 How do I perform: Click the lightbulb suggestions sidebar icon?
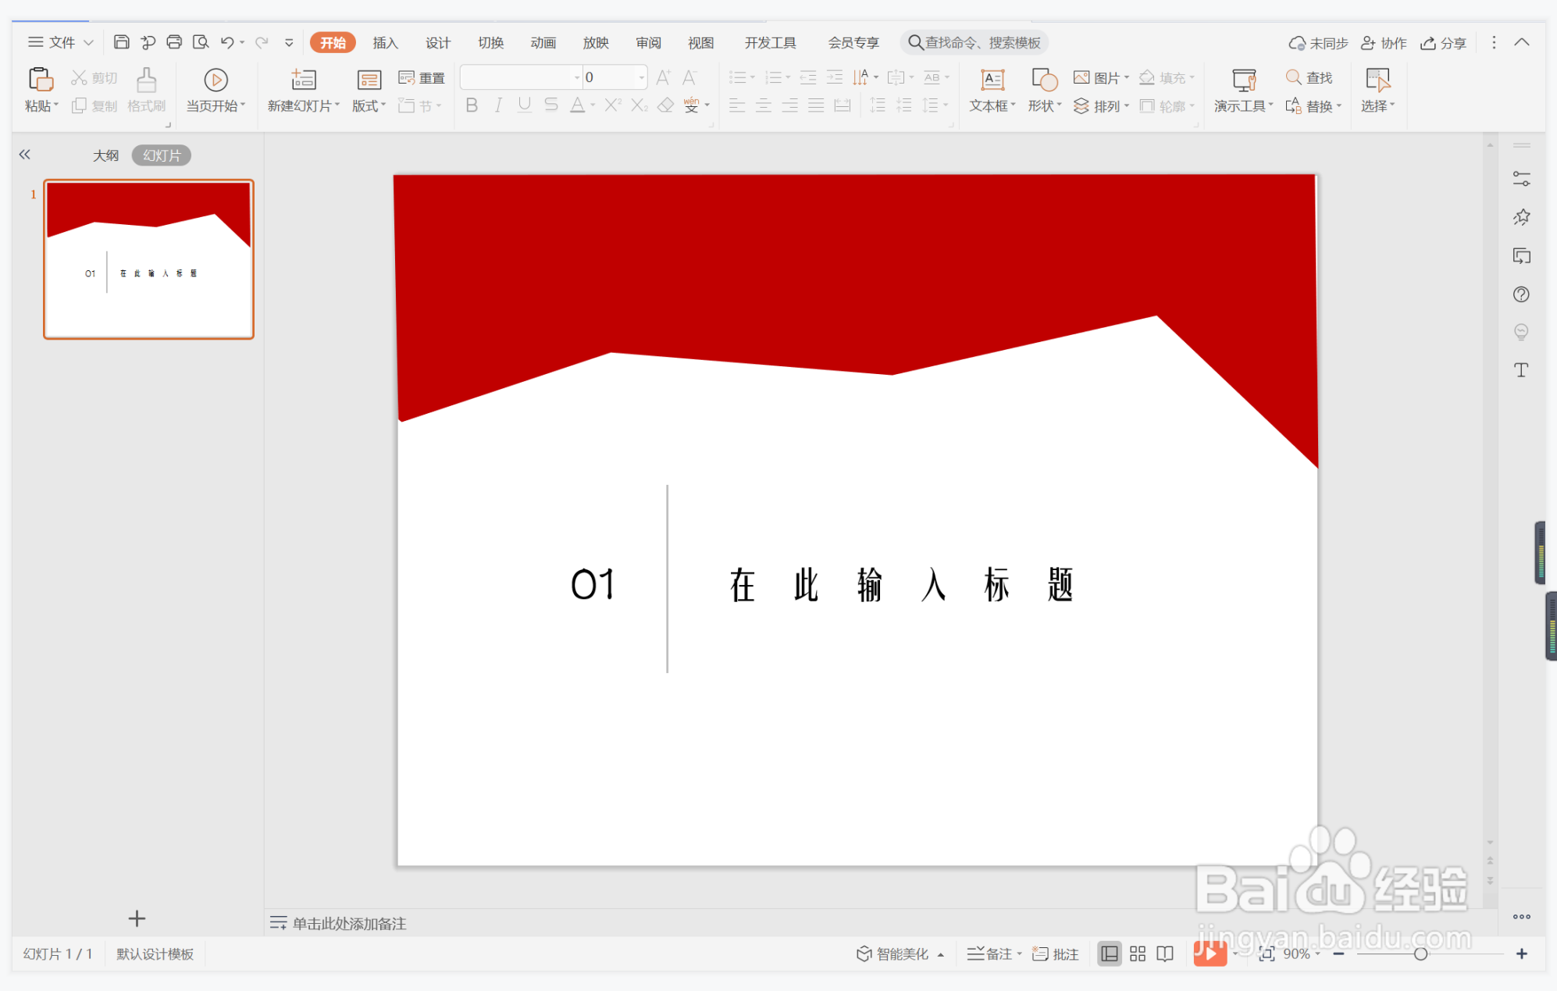pos(1521,332)
